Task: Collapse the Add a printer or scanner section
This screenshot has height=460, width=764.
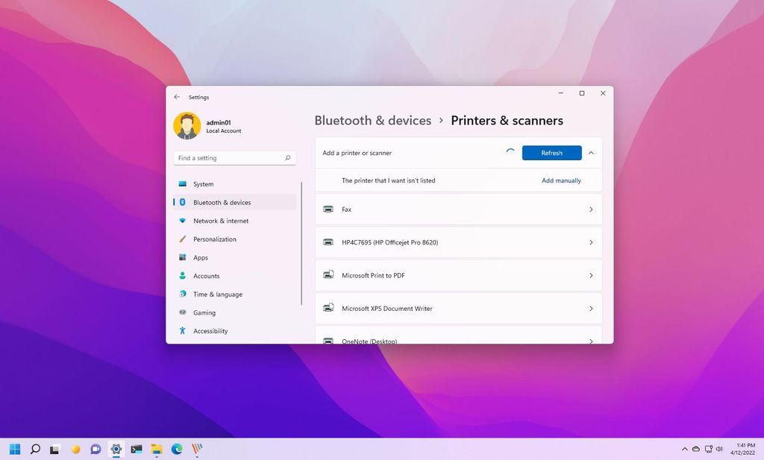Action: pyautogui.click(x=591, y=153)
